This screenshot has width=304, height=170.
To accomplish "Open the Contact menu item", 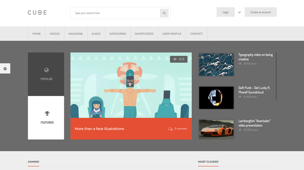I will click(197, 34).
